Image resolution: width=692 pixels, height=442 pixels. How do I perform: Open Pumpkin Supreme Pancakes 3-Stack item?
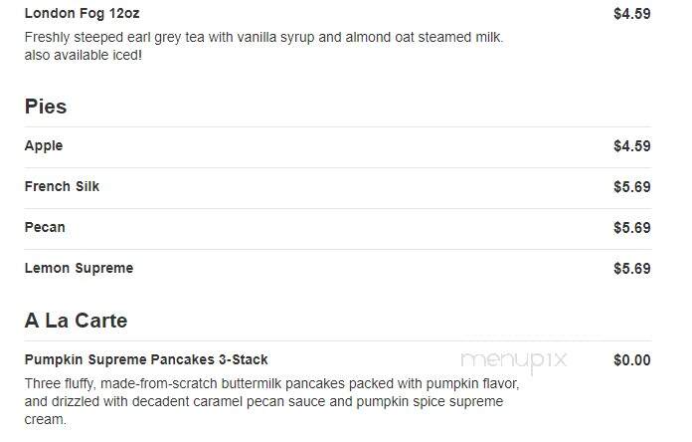click(x=146, y=359)
